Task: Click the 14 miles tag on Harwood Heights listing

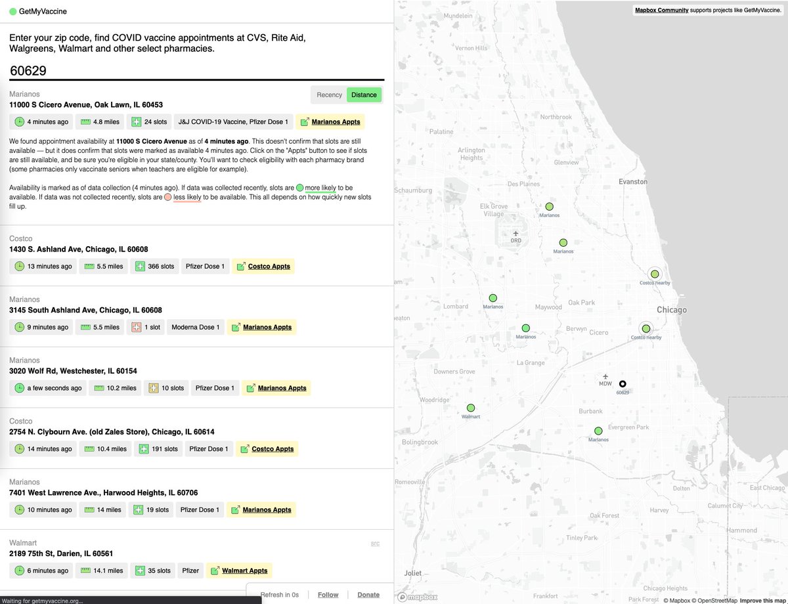Action: click(103, 509)
